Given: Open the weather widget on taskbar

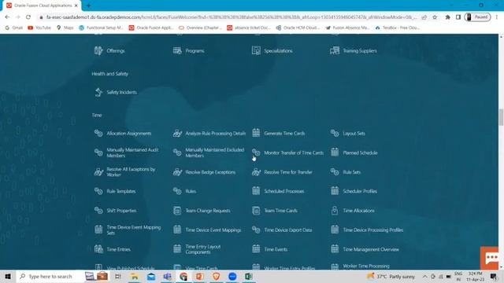Looking at the screenshot, I should pos(391,276).
